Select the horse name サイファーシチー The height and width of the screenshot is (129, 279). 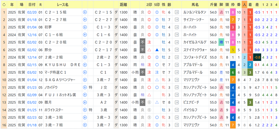tap(194, 20)
